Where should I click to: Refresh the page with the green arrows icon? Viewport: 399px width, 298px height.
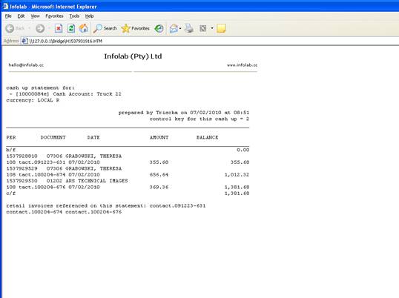71,28
